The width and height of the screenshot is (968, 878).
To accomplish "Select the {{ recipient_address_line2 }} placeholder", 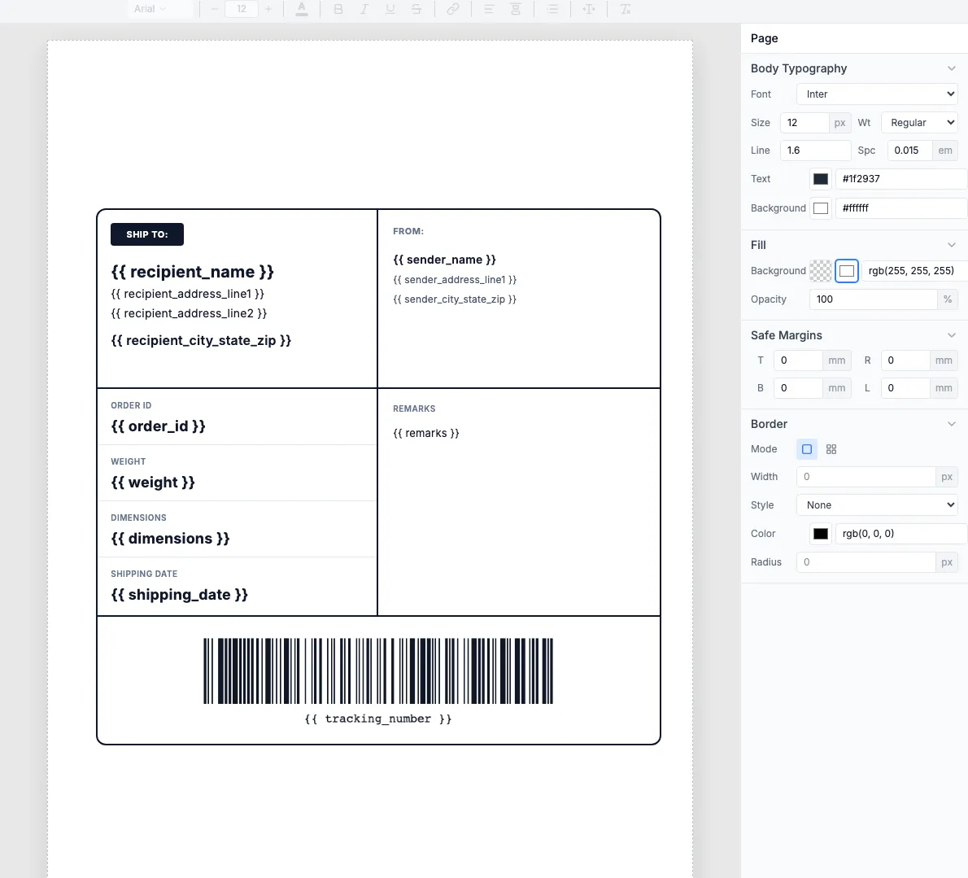I will [x=189, y=313].
